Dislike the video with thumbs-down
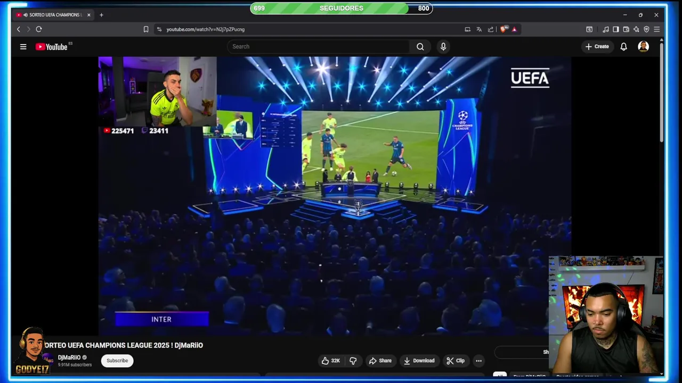Image resolution: width=682 pixels, height=383 pixels. click(x=353, y=361)
